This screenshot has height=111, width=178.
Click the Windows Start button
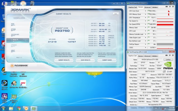click(3, 108)
